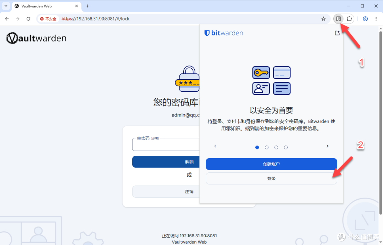The image size is (383, 245).
Task: Open the Chrome three-dot menu
Action: tap(376, 19)
